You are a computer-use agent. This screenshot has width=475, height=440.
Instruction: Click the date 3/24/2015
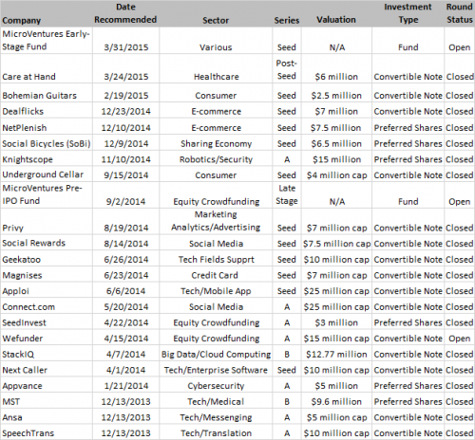(x=126, y=77)
